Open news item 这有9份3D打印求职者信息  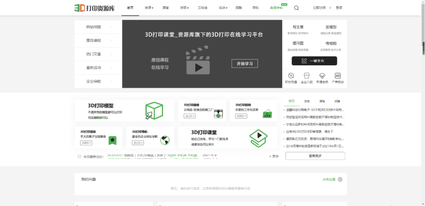pos(310,132)
